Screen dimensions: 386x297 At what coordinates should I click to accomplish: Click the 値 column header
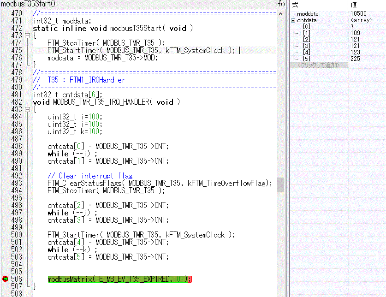pos(354,5)
